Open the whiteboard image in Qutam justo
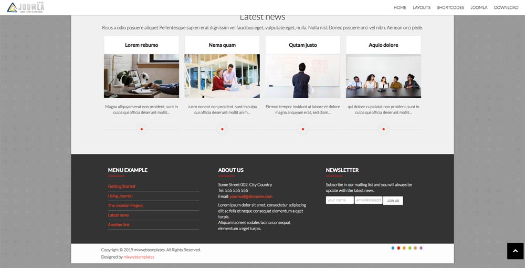The height and width of the screenshot is (268, 525). (x=303, y=76)
